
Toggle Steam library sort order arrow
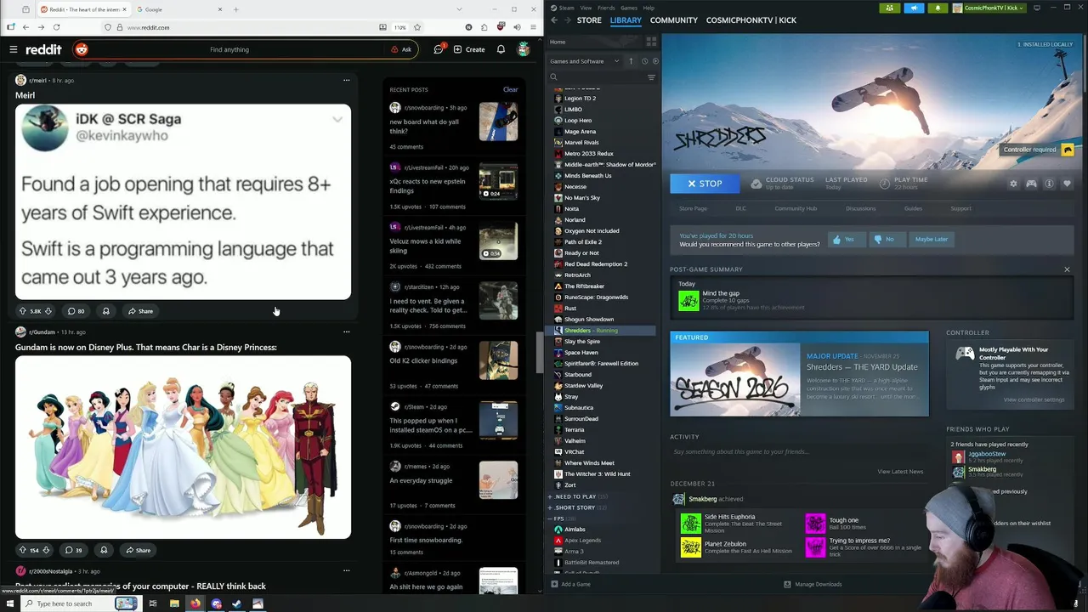click(x=631, y=61)
